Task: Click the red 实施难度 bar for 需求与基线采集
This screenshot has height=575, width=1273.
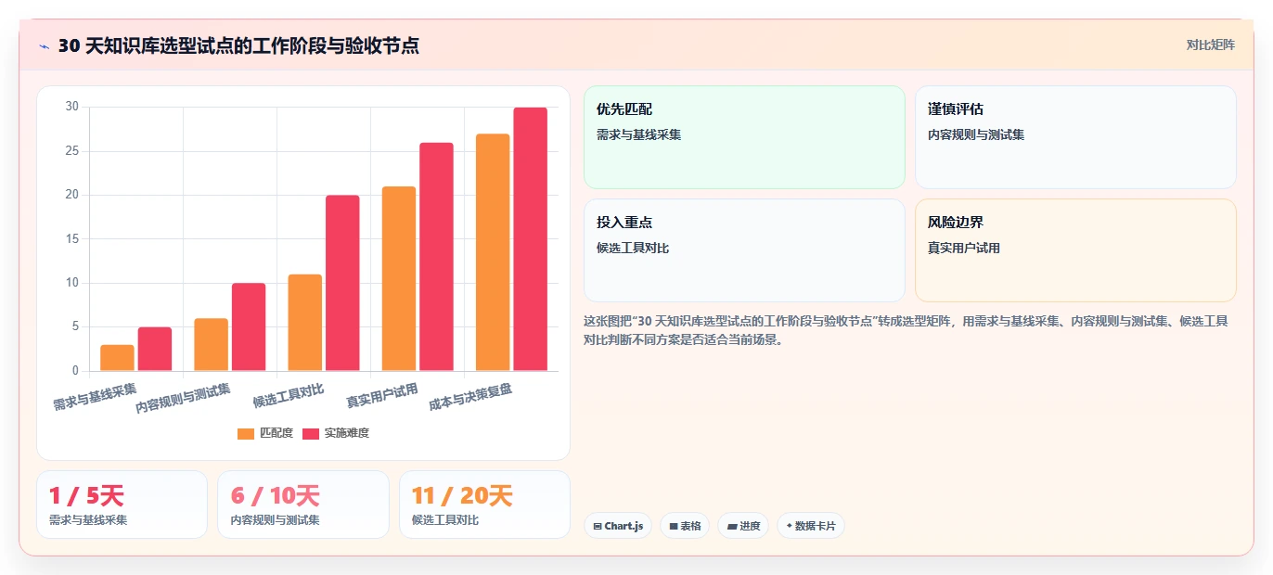Action: pyautogui.click(x=155, y=349)
